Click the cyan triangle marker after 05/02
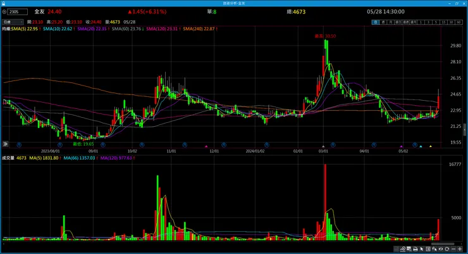468x254 pixels. coord(421,146)
